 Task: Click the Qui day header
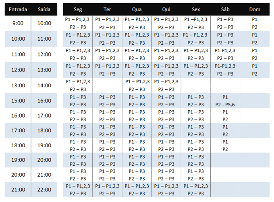click(166, 9)
